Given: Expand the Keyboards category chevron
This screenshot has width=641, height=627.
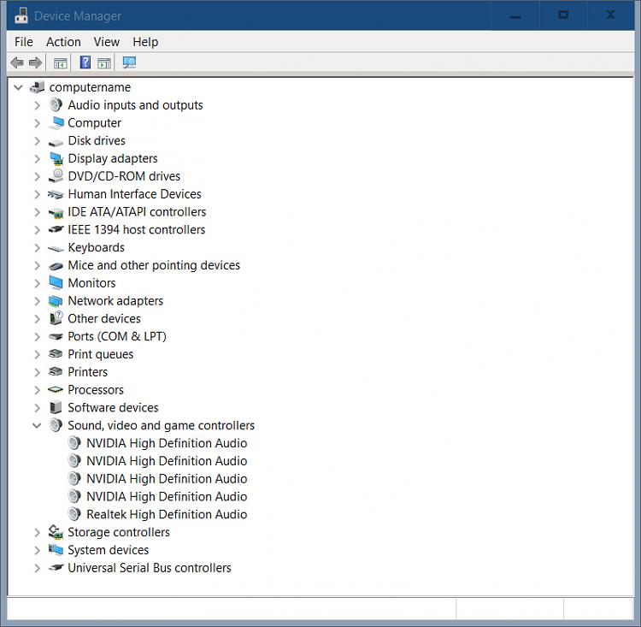Looking at the screenshot, I should pos(38,247).
